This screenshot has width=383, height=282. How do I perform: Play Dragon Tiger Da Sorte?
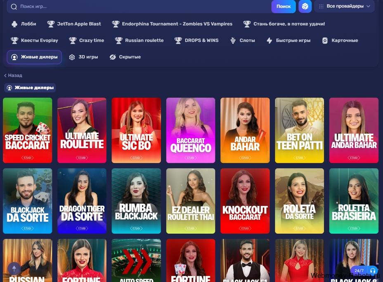(82, 201)
